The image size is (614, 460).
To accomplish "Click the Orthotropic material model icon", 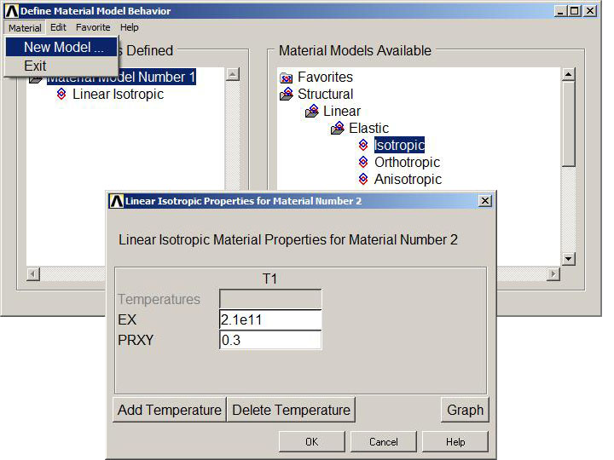I will pos(363,163).
